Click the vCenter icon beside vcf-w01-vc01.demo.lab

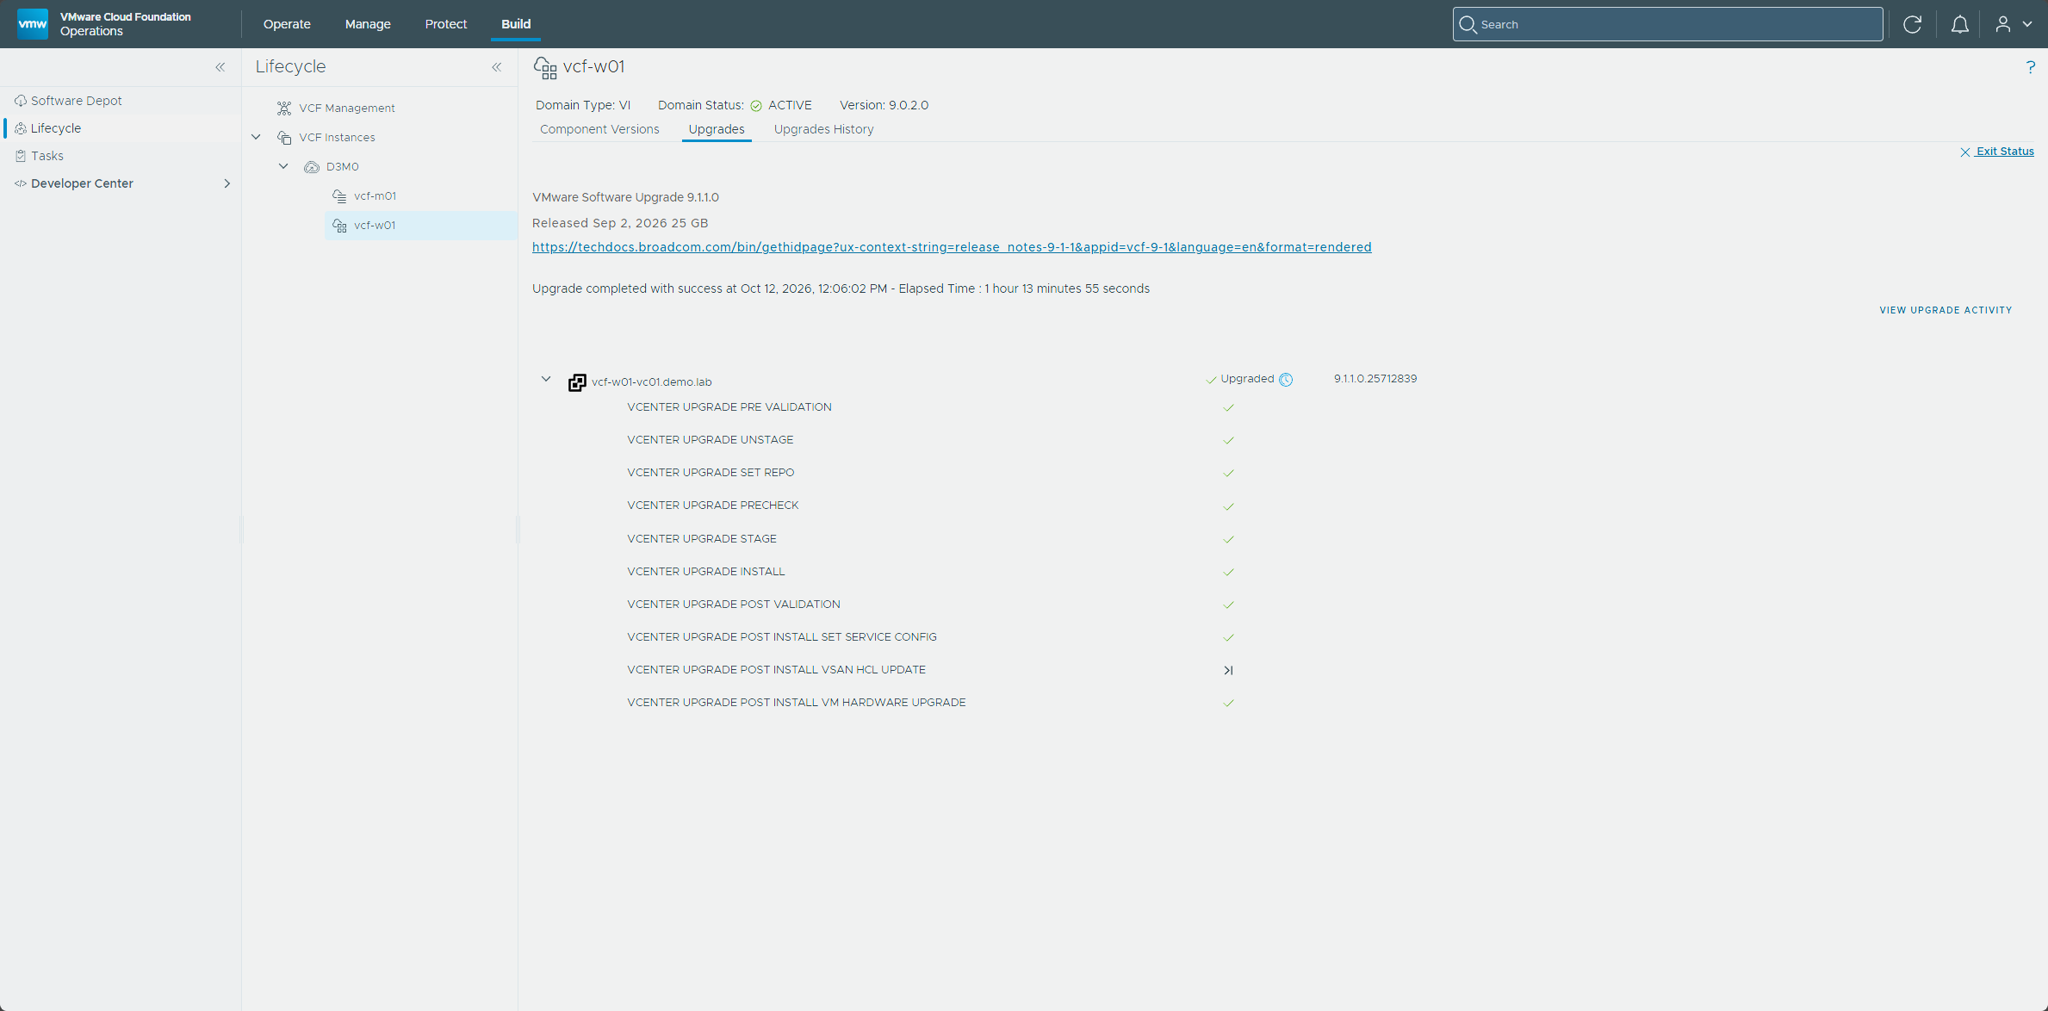(x=577, y=382)
